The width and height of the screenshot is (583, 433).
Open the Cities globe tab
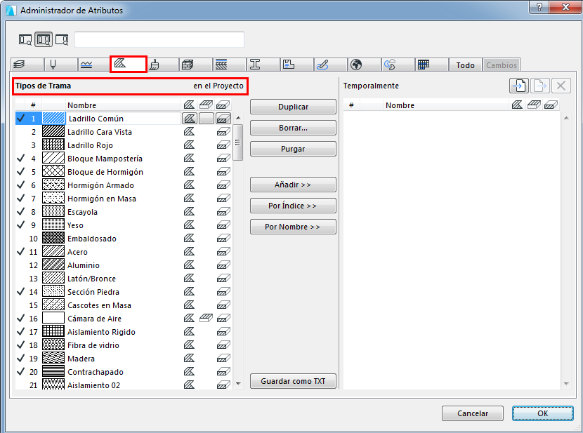click(x=365, y=65)
